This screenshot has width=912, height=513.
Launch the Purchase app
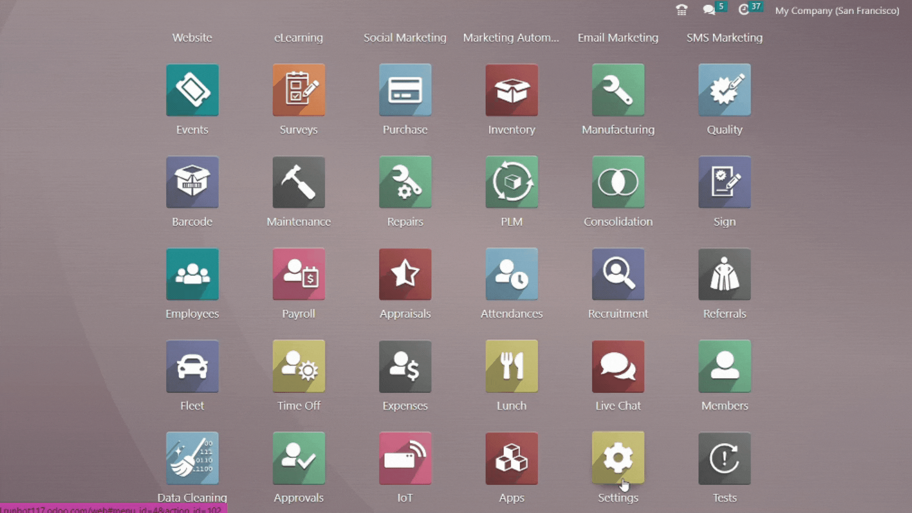405,90
